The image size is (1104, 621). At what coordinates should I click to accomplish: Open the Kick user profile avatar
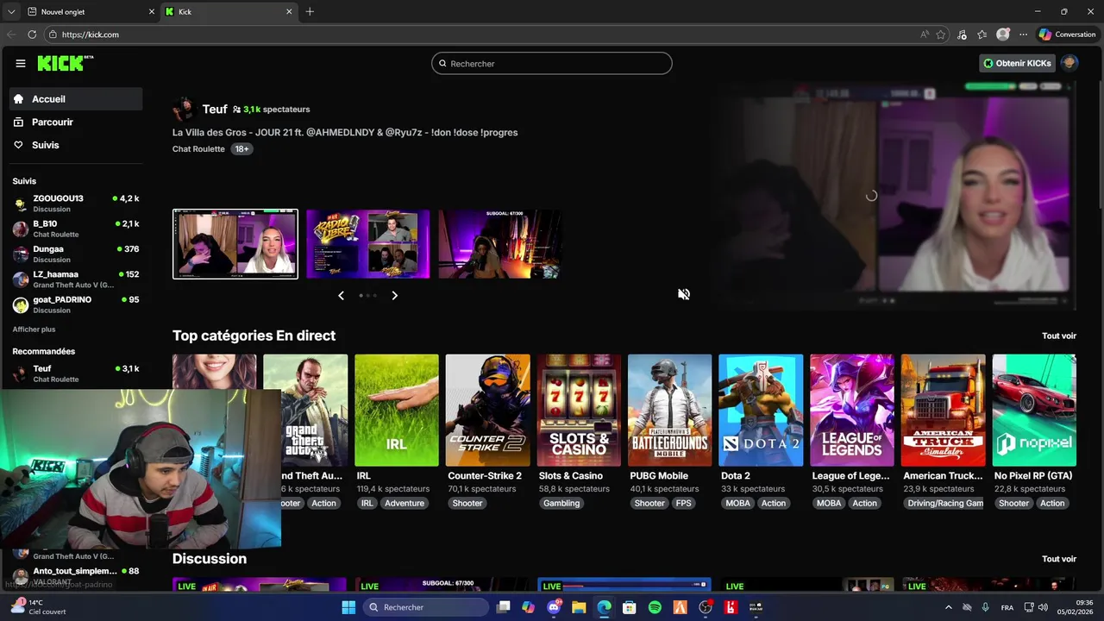(x=1069, y=63)
